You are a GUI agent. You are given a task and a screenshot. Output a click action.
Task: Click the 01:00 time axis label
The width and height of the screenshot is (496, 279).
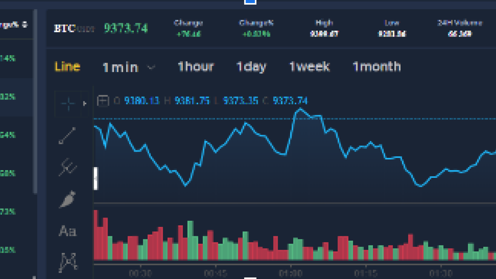pos(291,273)
